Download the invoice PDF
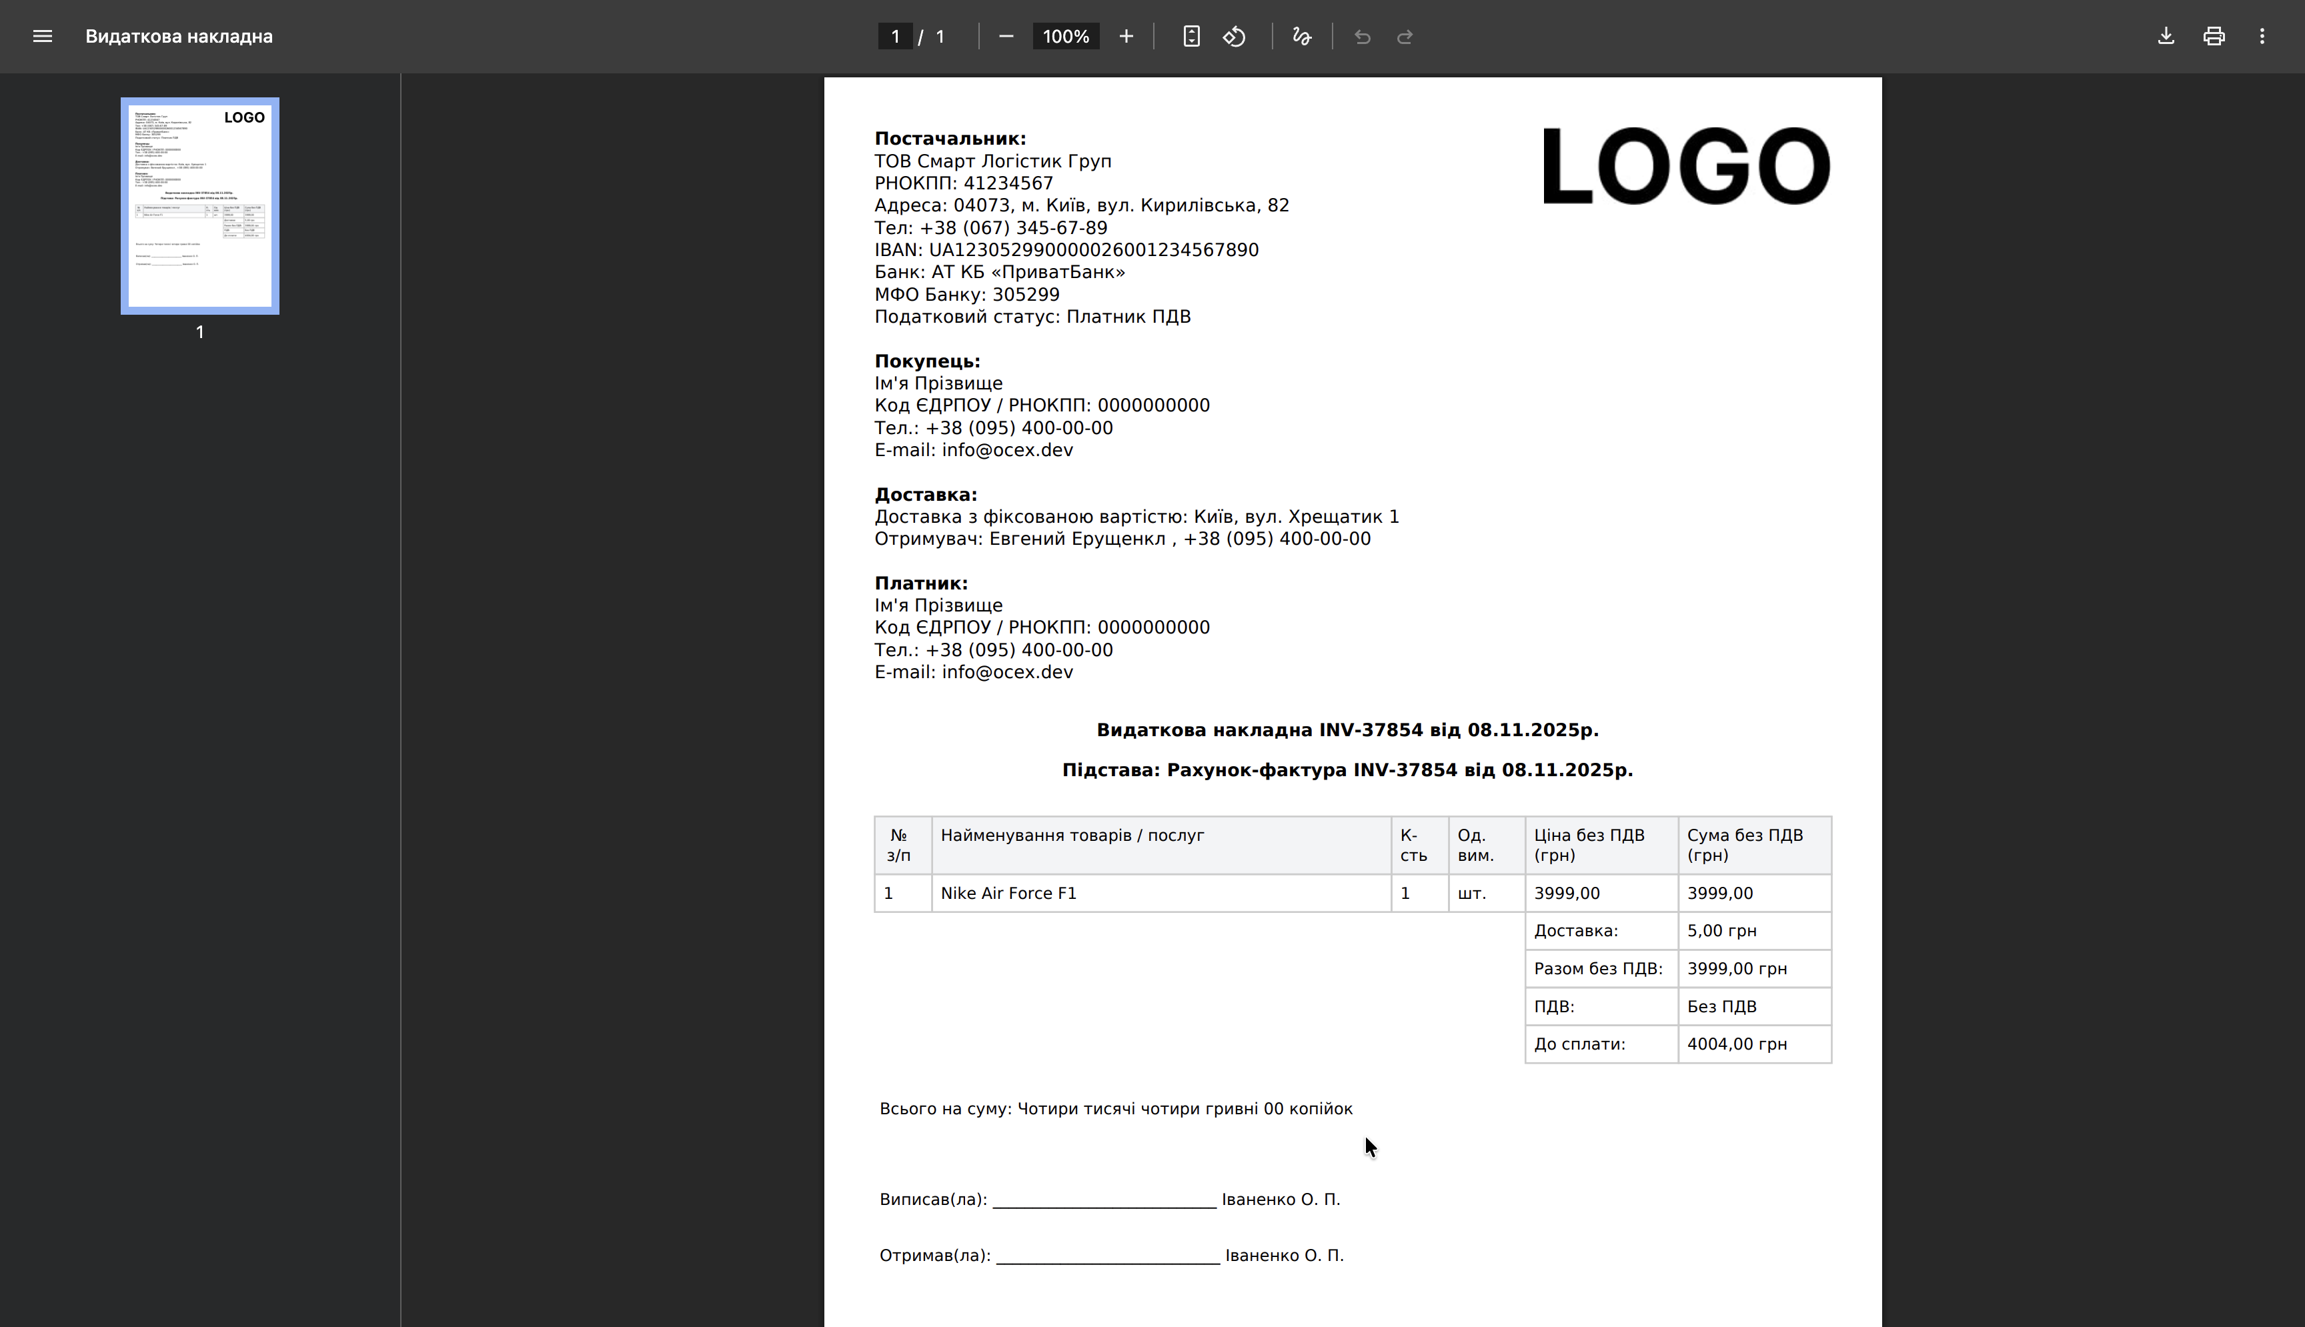 point(2166,37)
